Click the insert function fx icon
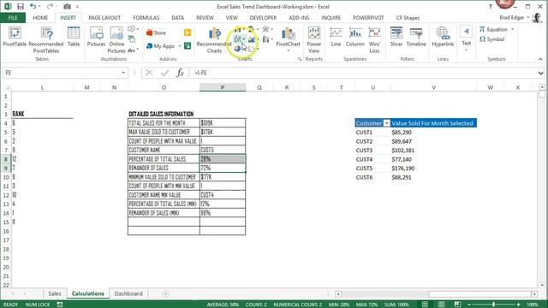 click(180, 73)
